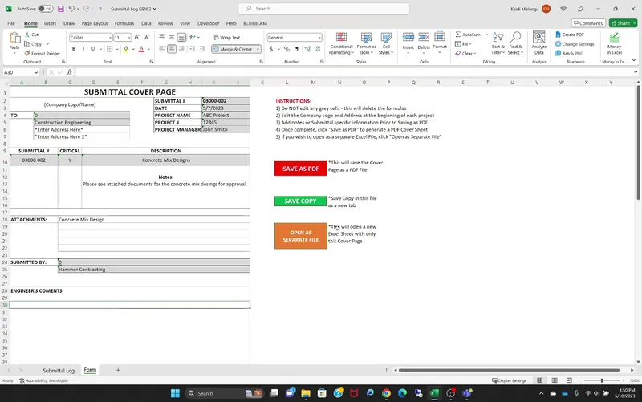642x402 pixels.
Task: Undo the last action
Action: click(x=71, y=9)
